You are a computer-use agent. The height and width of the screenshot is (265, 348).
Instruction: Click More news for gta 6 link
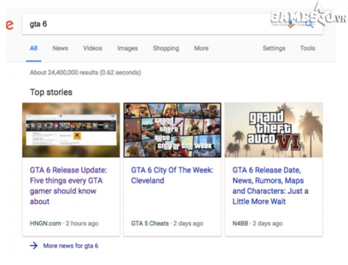pos(71,245)
